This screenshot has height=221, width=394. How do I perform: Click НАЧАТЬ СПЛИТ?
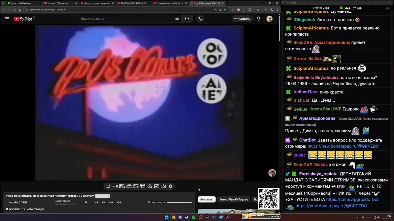[18, 203]
